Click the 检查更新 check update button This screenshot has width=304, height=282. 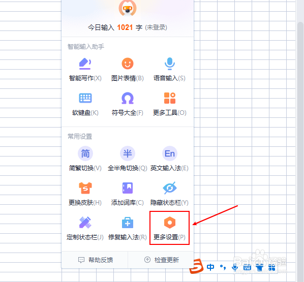pos(162,260)
